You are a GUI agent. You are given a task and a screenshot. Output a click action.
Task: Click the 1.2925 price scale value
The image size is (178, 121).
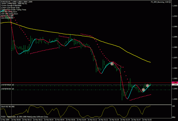click(175, 6)
